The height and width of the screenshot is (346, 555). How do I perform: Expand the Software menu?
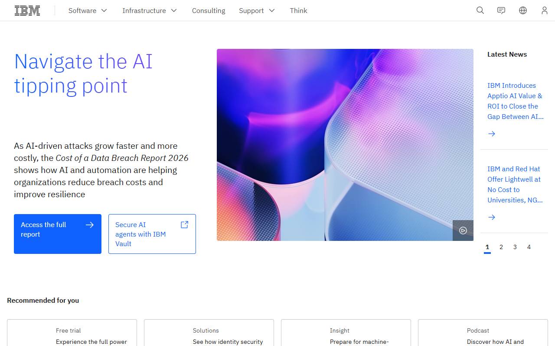coord(88,10)
